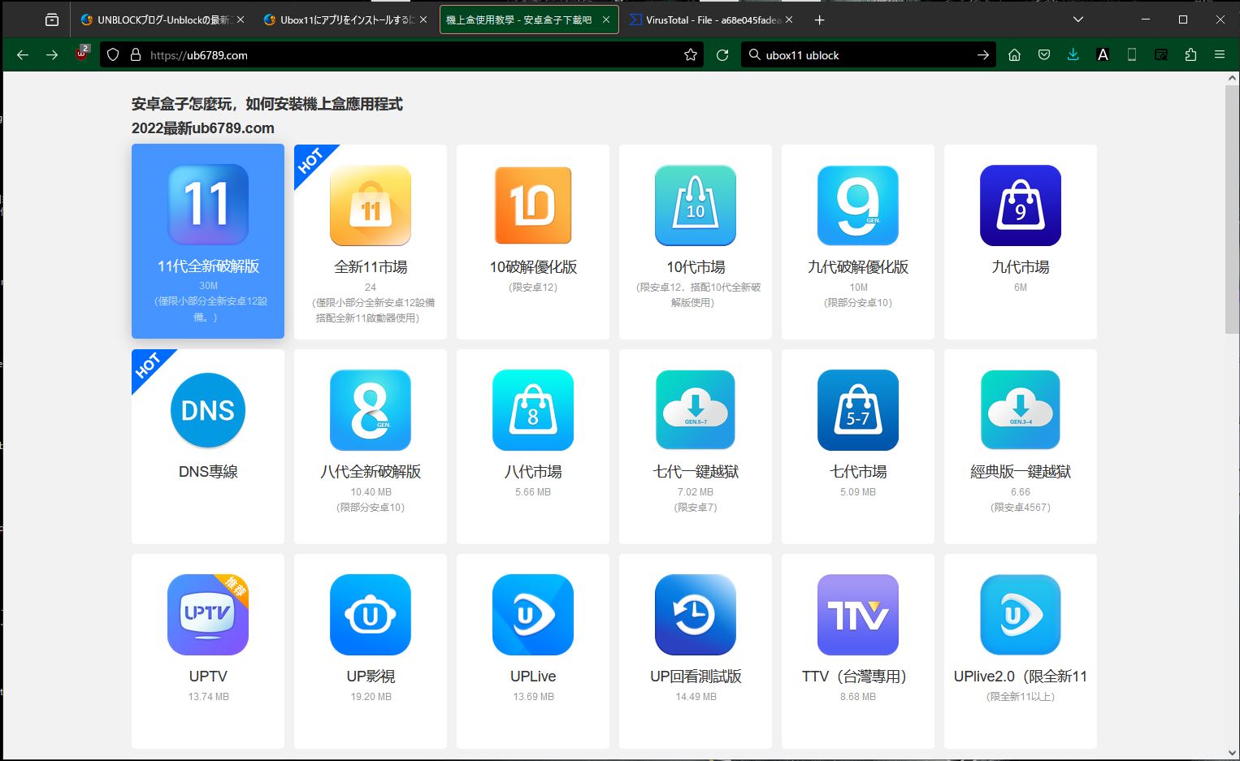Click the screenshot toolbar icon beside extensions
The width and height of the screenshot is (1240, 761).
tap(1161, 55)
